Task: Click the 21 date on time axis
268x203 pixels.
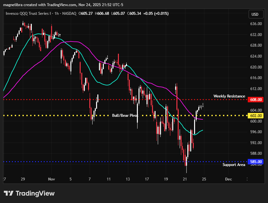Action: click(185, 179)
